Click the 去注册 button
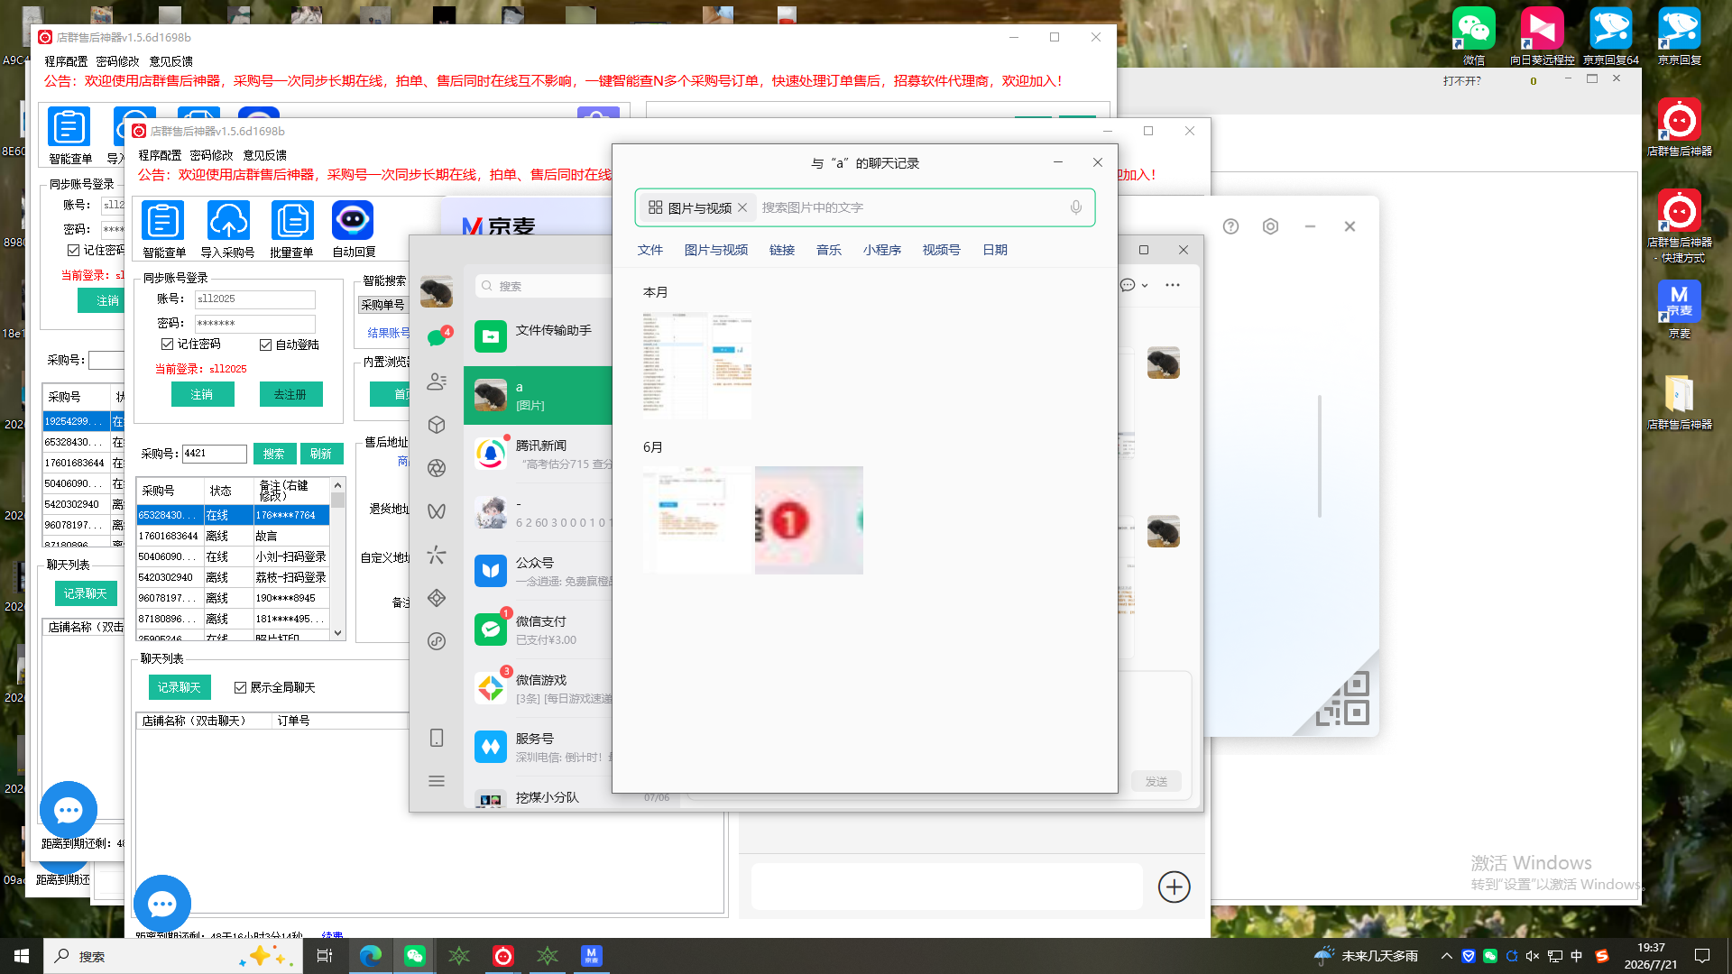 (290, 394)
